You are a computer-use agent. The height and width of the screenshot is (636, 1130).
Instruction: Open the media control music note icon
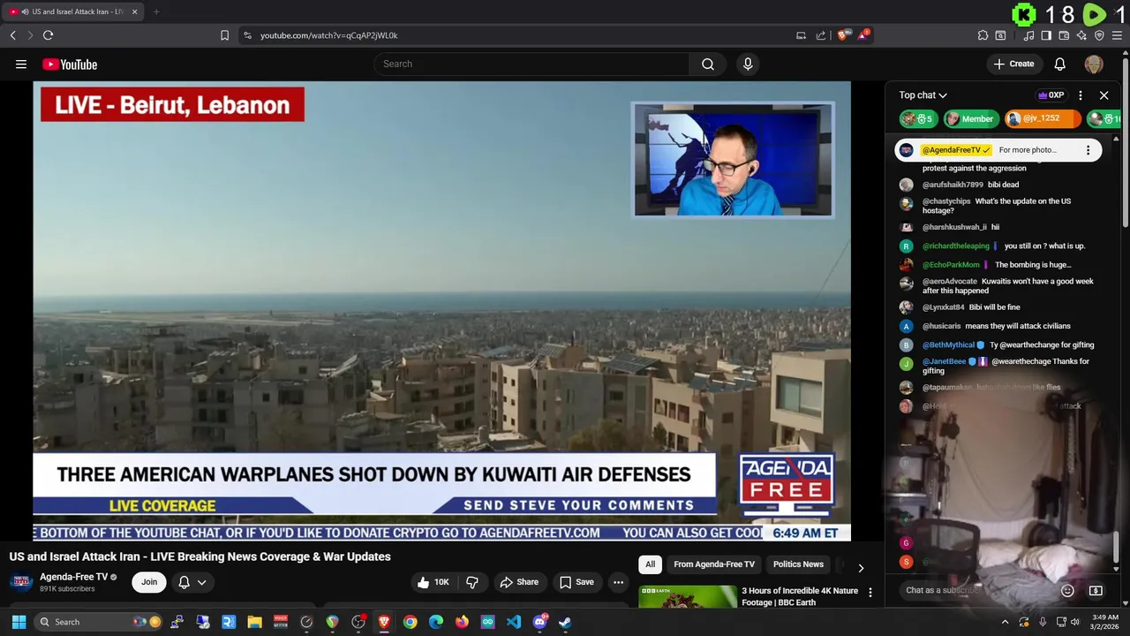point(1029,35)
